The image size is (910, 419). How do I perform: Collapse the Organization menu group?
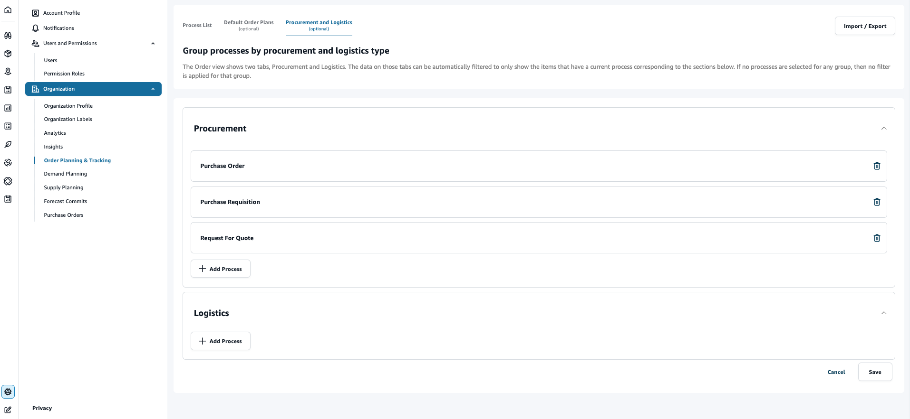click(x=153, y=89)
